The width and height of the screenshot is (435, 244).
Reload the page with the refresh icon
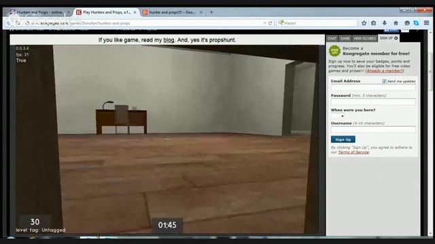coord(271,23)
